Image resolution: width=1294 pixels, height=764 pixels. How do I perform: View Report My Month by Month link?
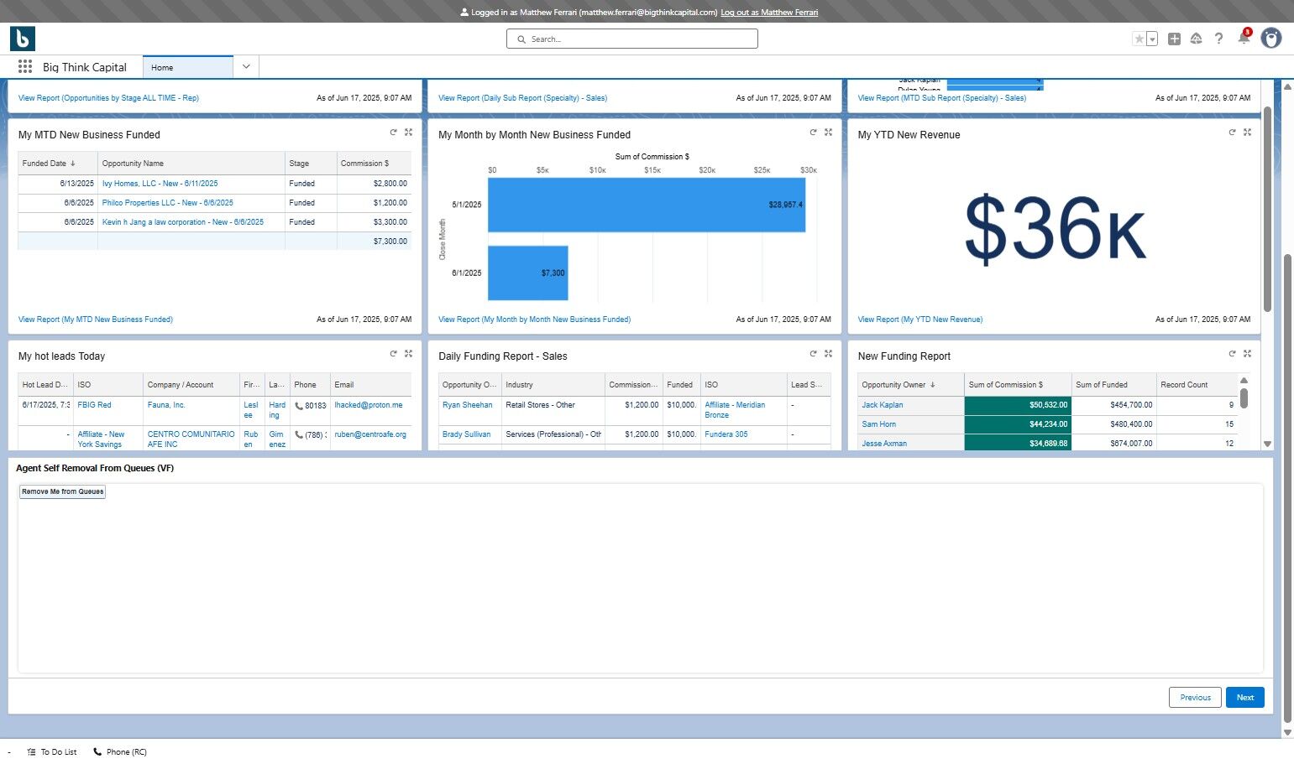click(534, 320)
